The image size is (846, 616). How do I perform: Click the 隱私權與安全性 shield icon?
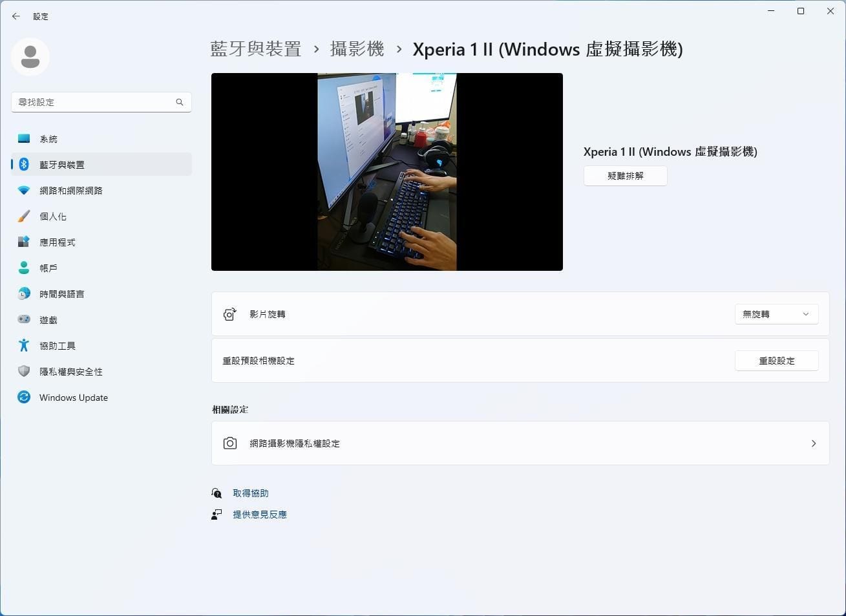tap(24, 372)
